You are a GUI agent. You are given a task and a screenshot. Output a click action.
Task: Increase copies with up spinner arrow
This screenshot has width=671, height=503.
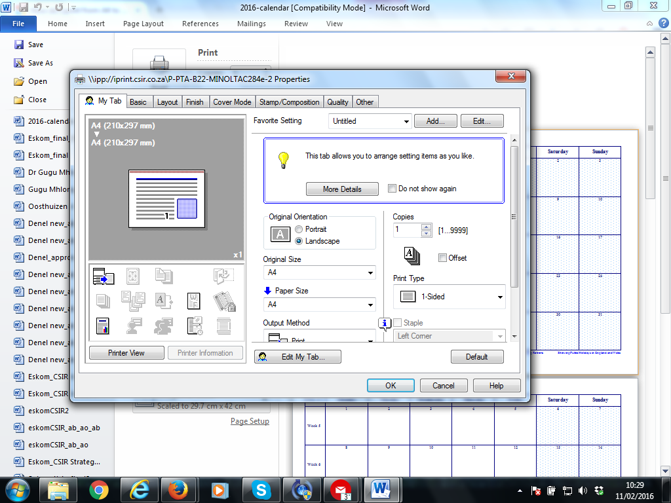coord(426,227)
